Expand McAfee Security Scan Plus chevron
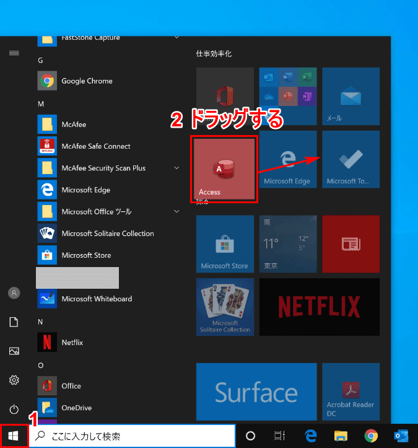The image size is (418, 448). tap(176, 168)
